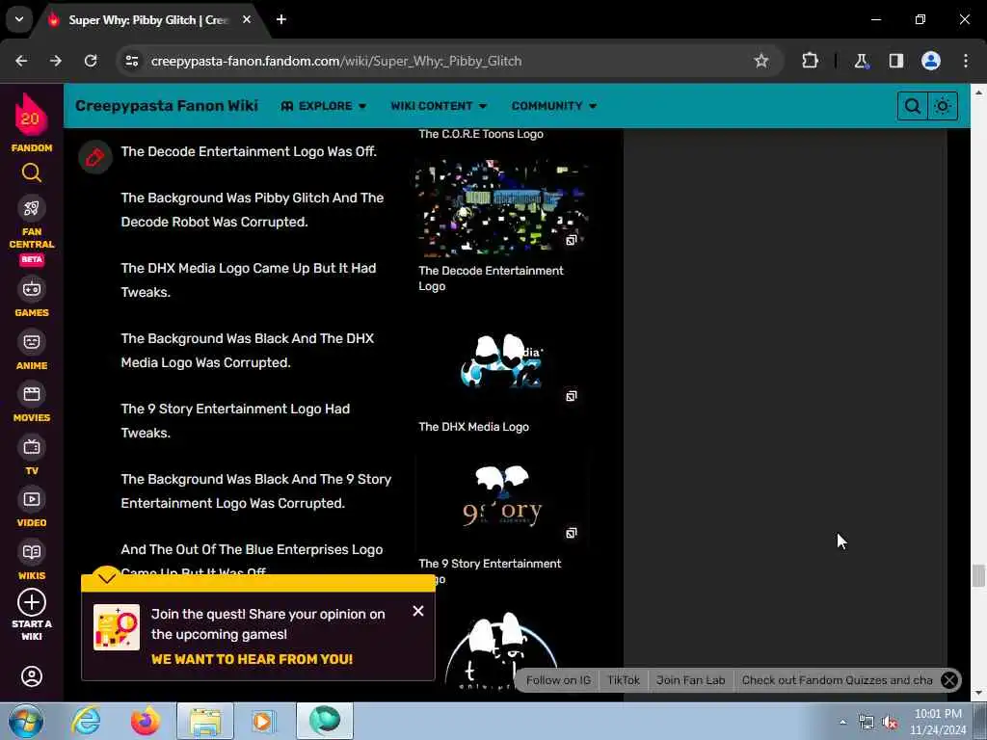This screenshot has width=987, height=740.
Task: Click the wiki header search icon
Action: tap(912, 106)
